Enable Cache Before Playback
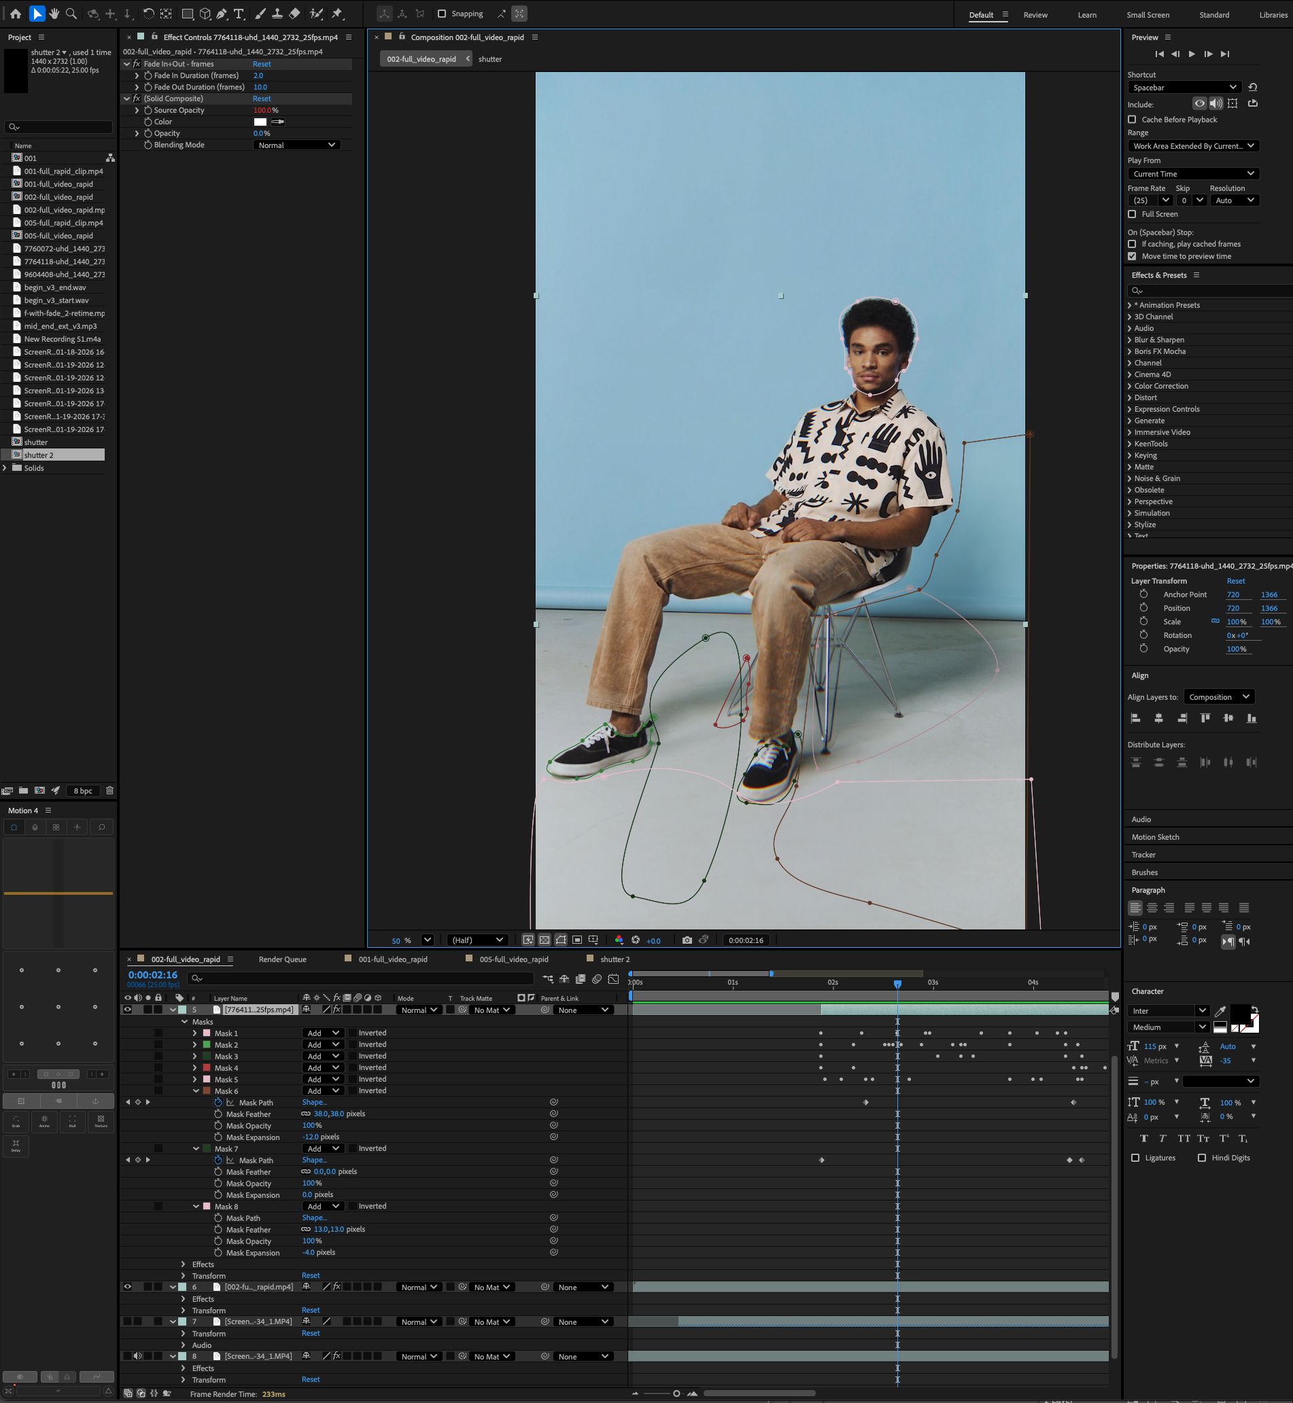Viewport: 1293px width, 1403px height. click(1132, 120)
